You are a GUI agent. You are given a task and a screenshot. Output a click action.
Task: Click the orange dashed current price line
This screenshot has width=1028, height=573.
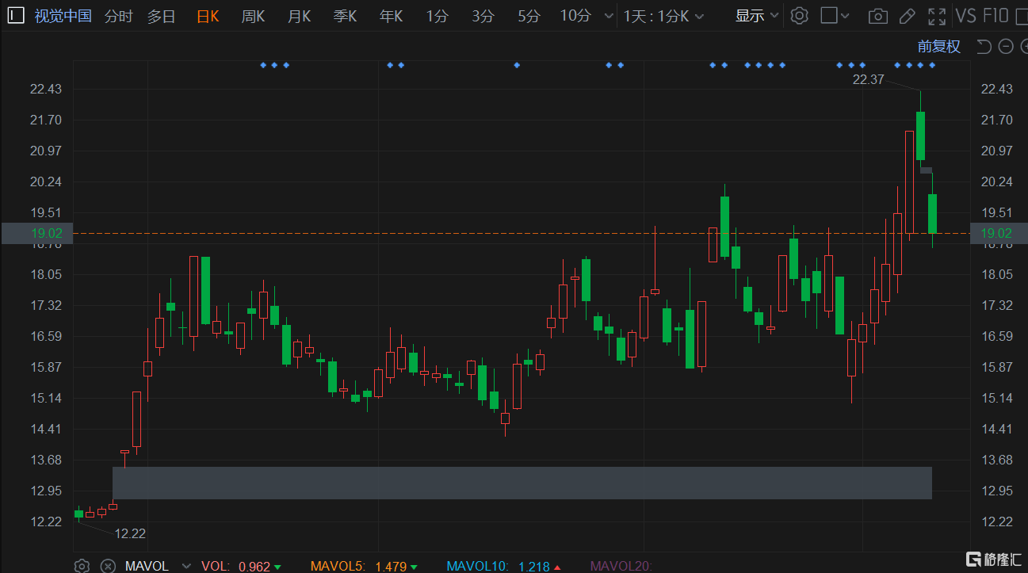point(522,233)
